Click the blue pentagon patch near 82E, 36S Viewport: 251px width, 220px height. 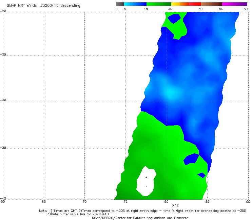pos(191,159)
